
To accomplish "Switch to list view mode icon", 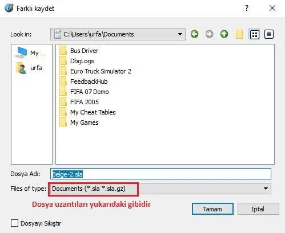I will (x=255, y=34).
